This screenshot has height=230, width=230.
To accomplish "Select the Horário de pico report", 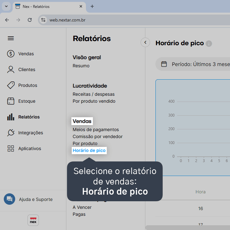I will (89, 150).
